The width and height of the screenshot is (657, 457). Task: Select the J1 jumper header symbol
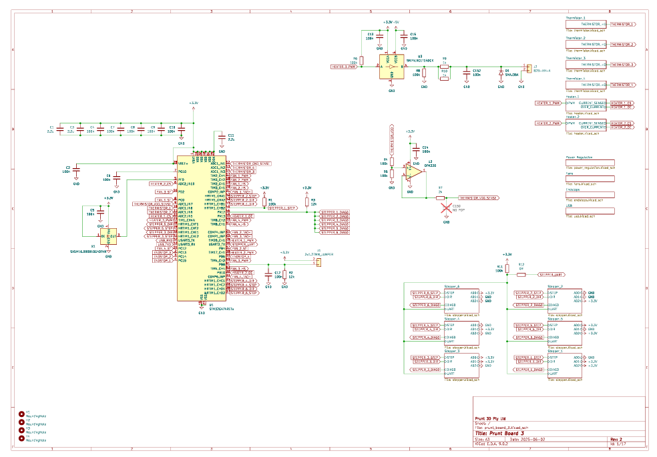point(319,262)
